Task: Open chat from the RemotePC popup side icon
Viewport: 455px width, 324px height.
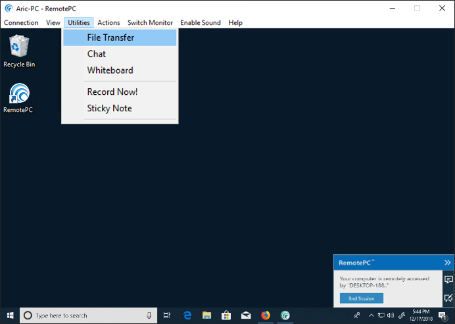Action: coord(448,279)
